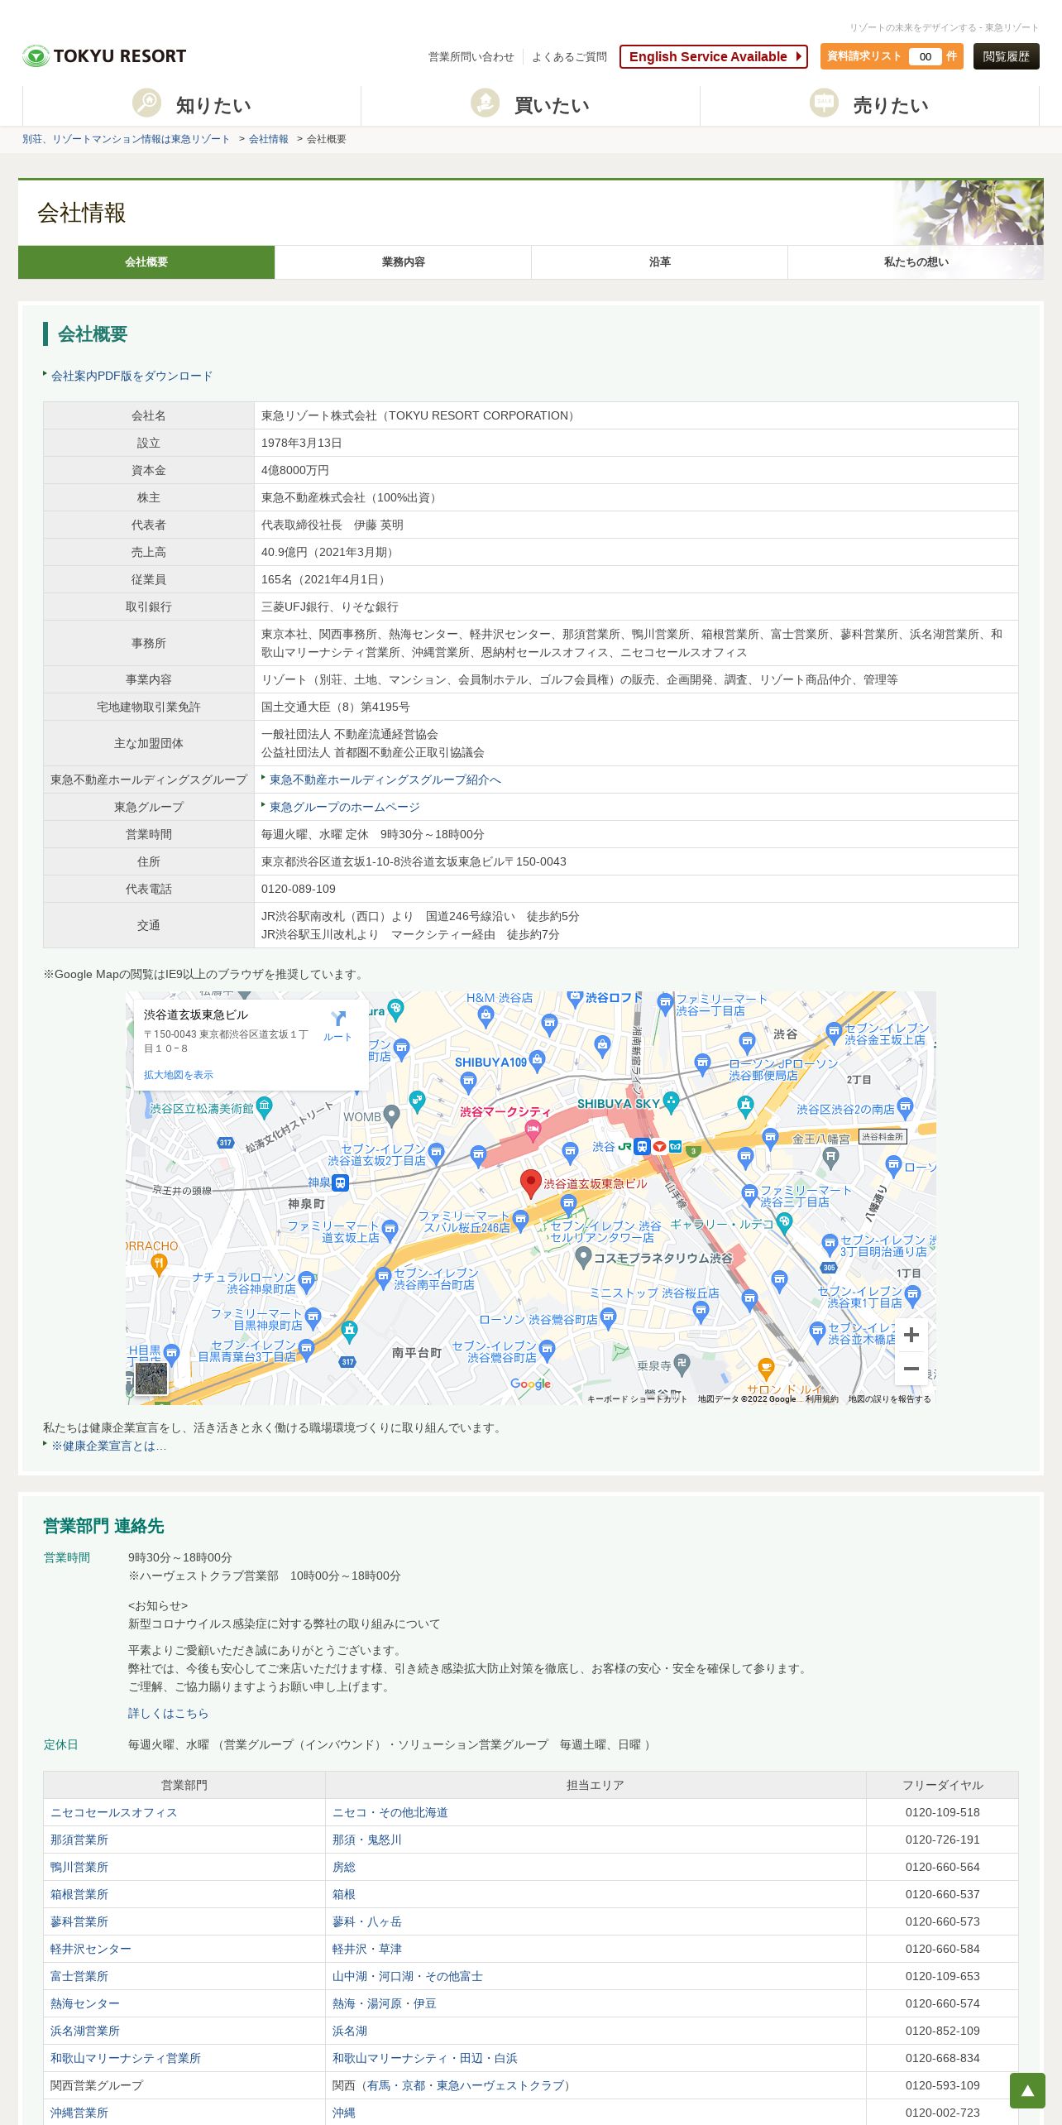Open よくあるご質問 FAQ link
1062x2125 pixels.
(x=569, y=57)
